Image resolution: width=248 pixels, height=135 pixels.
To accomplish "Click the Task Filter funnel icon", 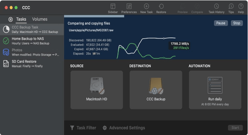I will (x=72, y=128).
